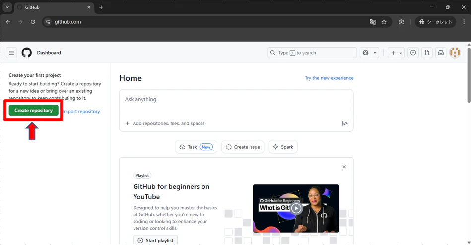Click Try the new experience link
The image size is (471, 245).
click(x=329, y=78)
